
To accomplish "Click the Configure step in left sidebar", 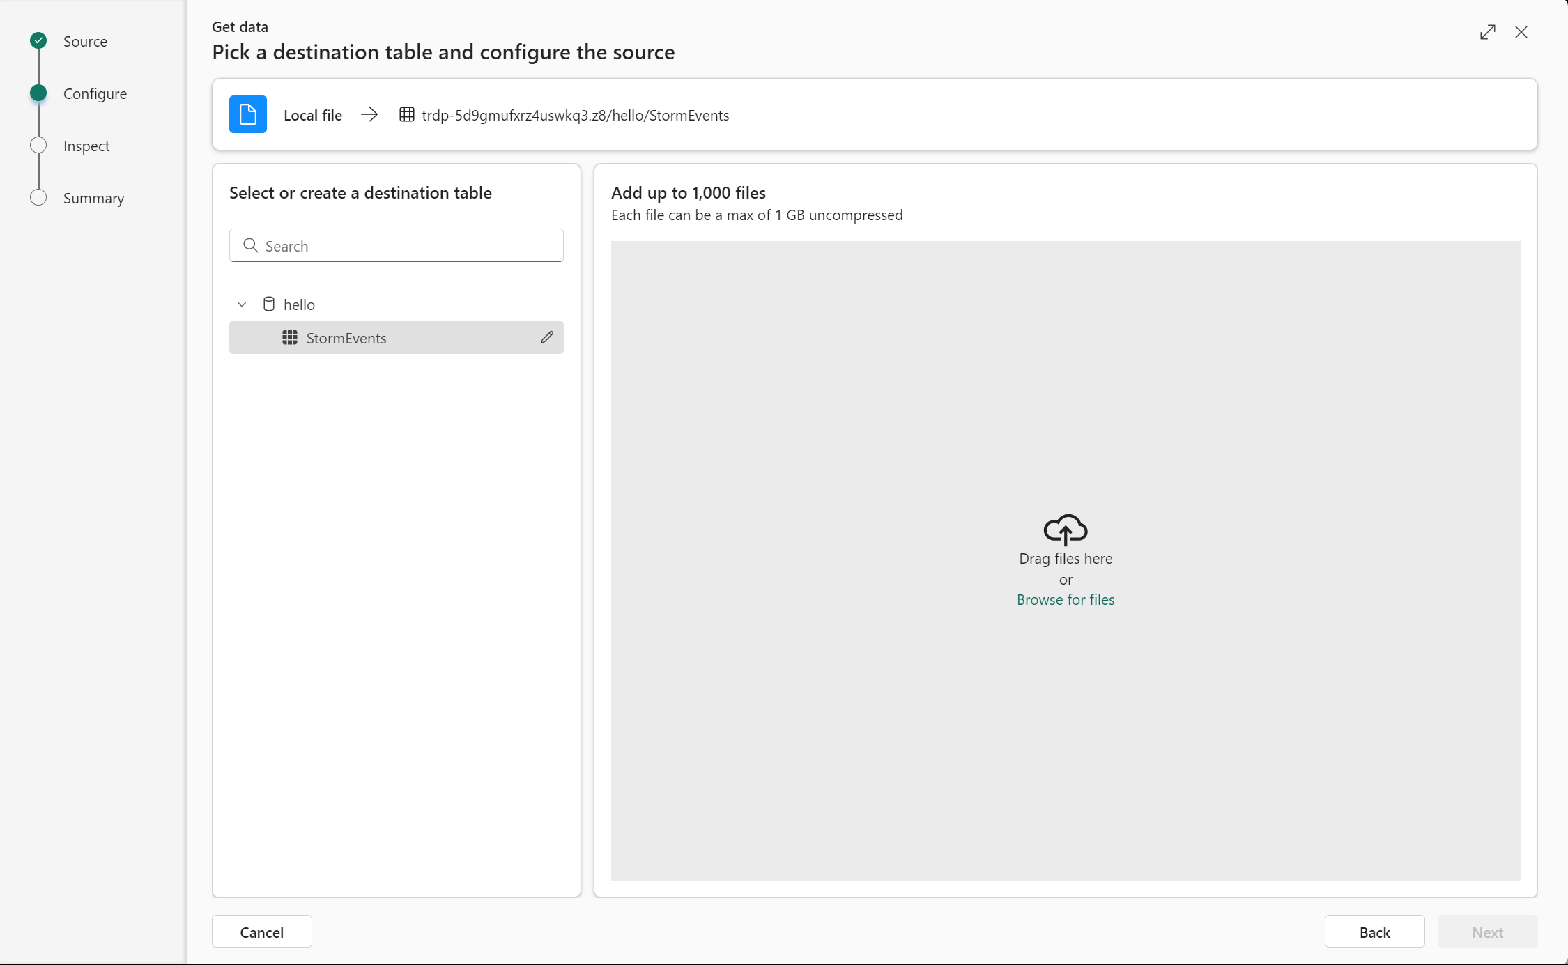I will (x=95, y=93).
